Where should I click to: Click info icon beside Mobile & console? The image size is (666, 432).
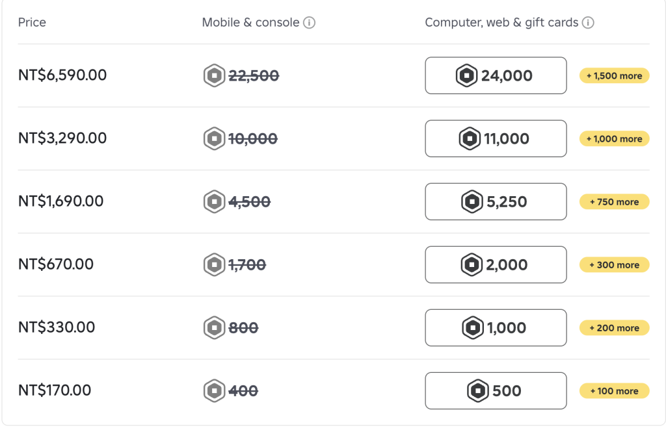(309, 23)
